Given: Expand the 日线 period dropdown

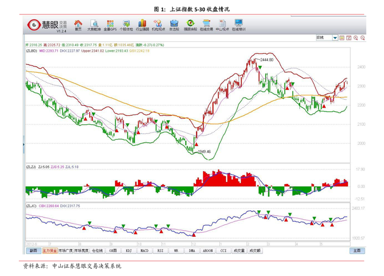Looking at the screenshot, I should (x=335, y=38).
